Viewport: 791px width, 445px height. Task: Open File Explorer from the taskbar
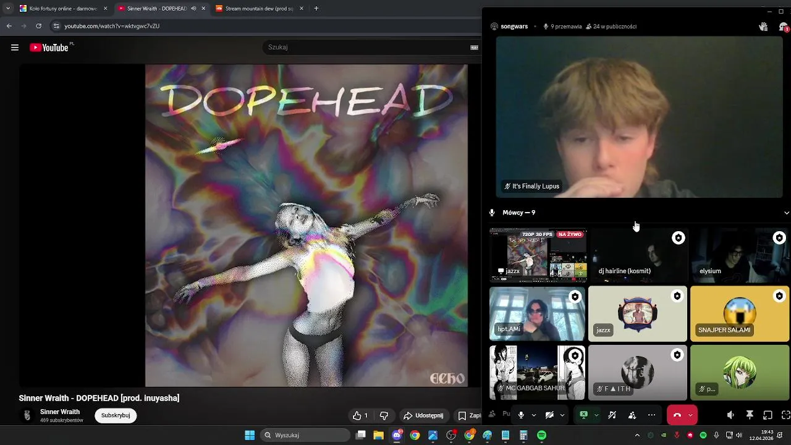point(379,435)
